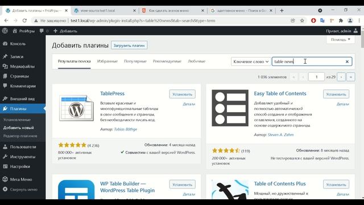Jump to last results page

pos(351,77)
